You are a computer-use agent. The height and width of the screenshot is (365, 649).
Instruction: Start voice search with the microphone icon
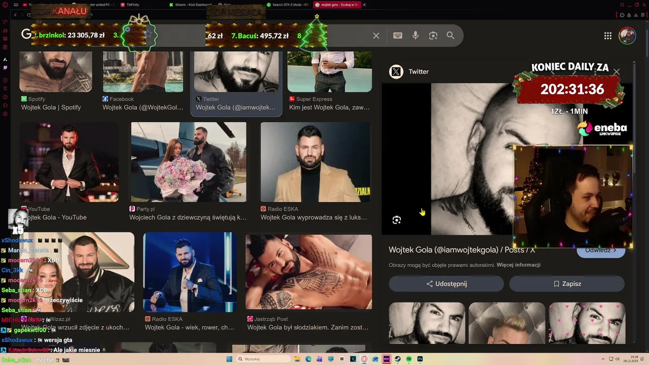415,35
